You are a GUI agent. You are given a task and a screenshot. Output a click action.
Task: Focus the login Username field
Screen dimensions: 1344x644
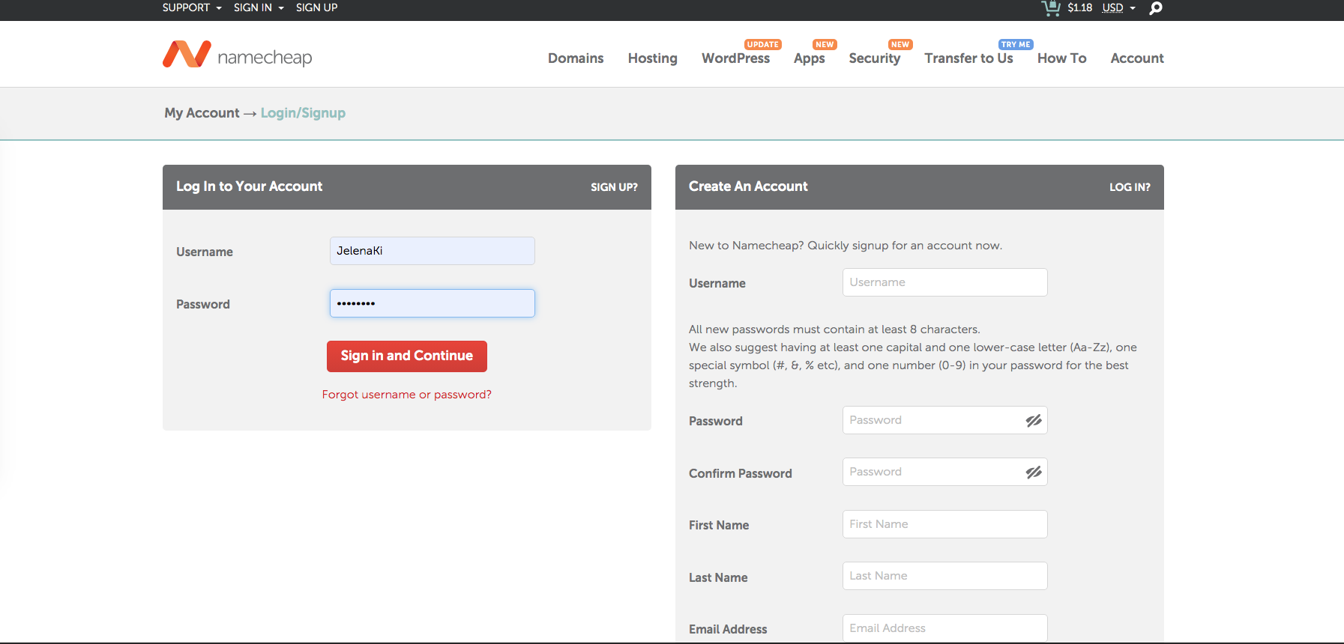coord(432,251)
